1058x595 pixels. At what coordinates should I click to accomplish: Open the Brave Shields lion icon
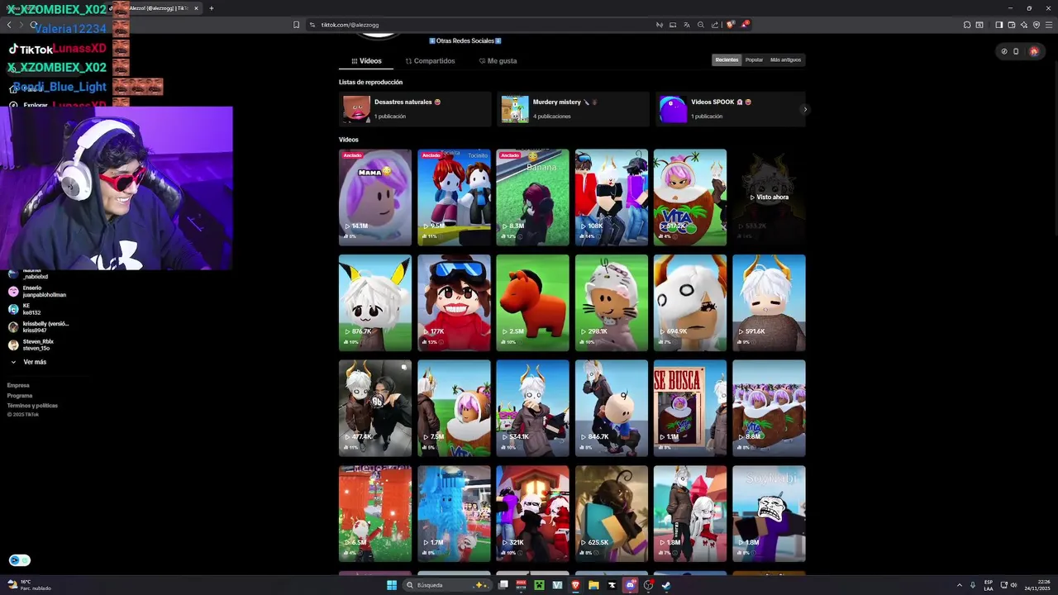point(730,25)
